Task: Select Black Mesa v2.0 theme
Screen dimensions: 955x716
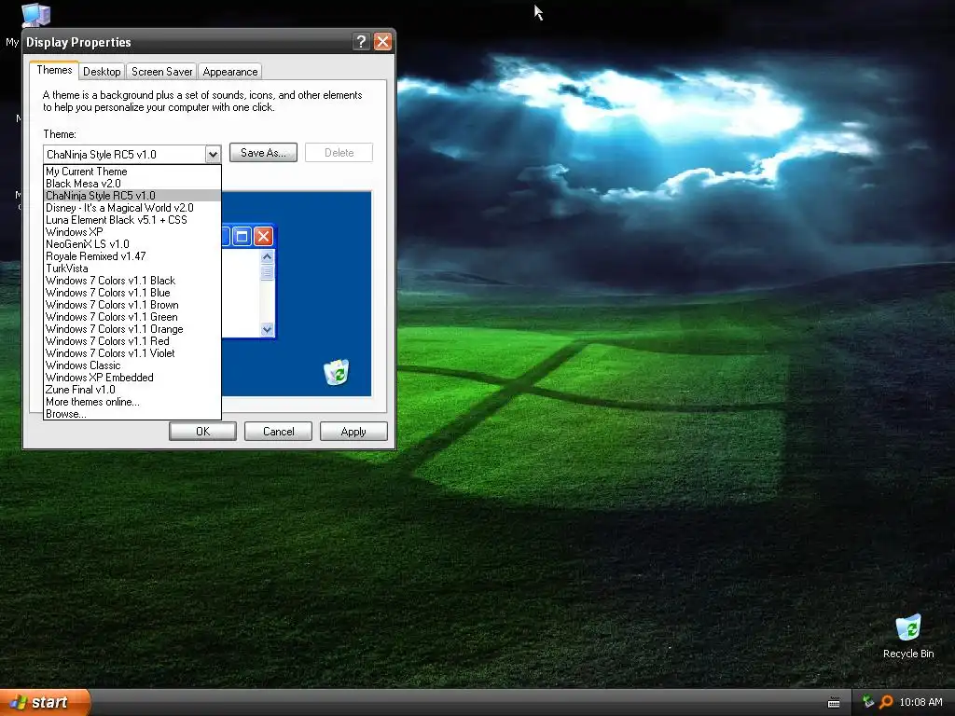Action: (x=132, y=184)
